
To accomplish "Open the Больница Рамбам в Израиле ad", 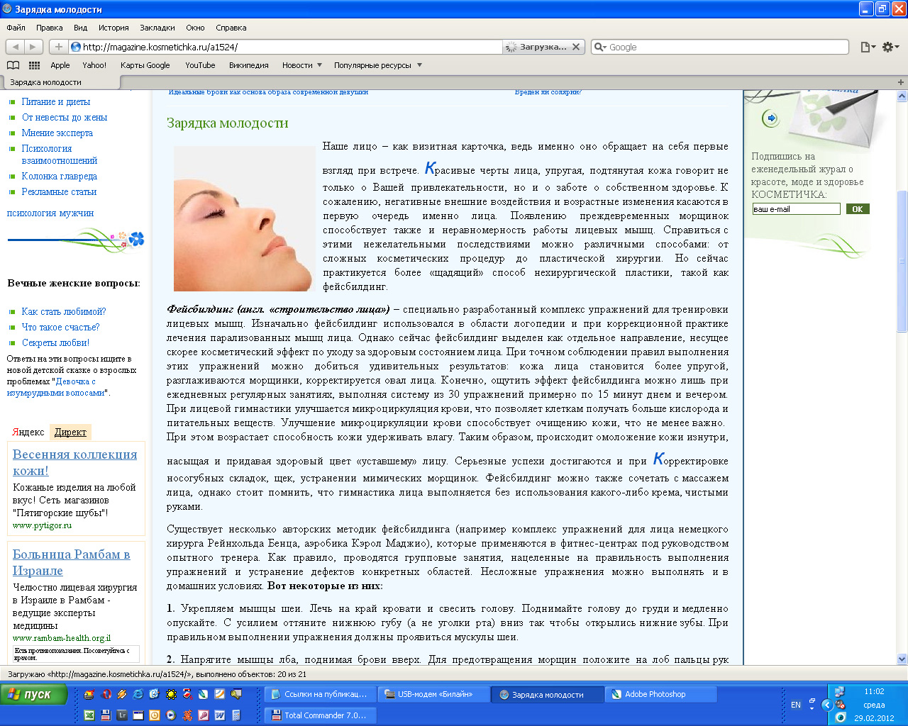I will point(71,562).
